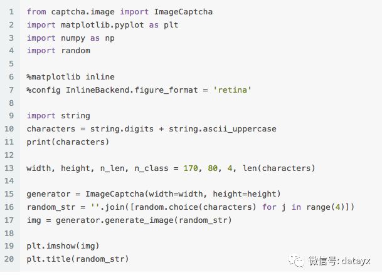Click len(characters) on line 13

[279, 168]
